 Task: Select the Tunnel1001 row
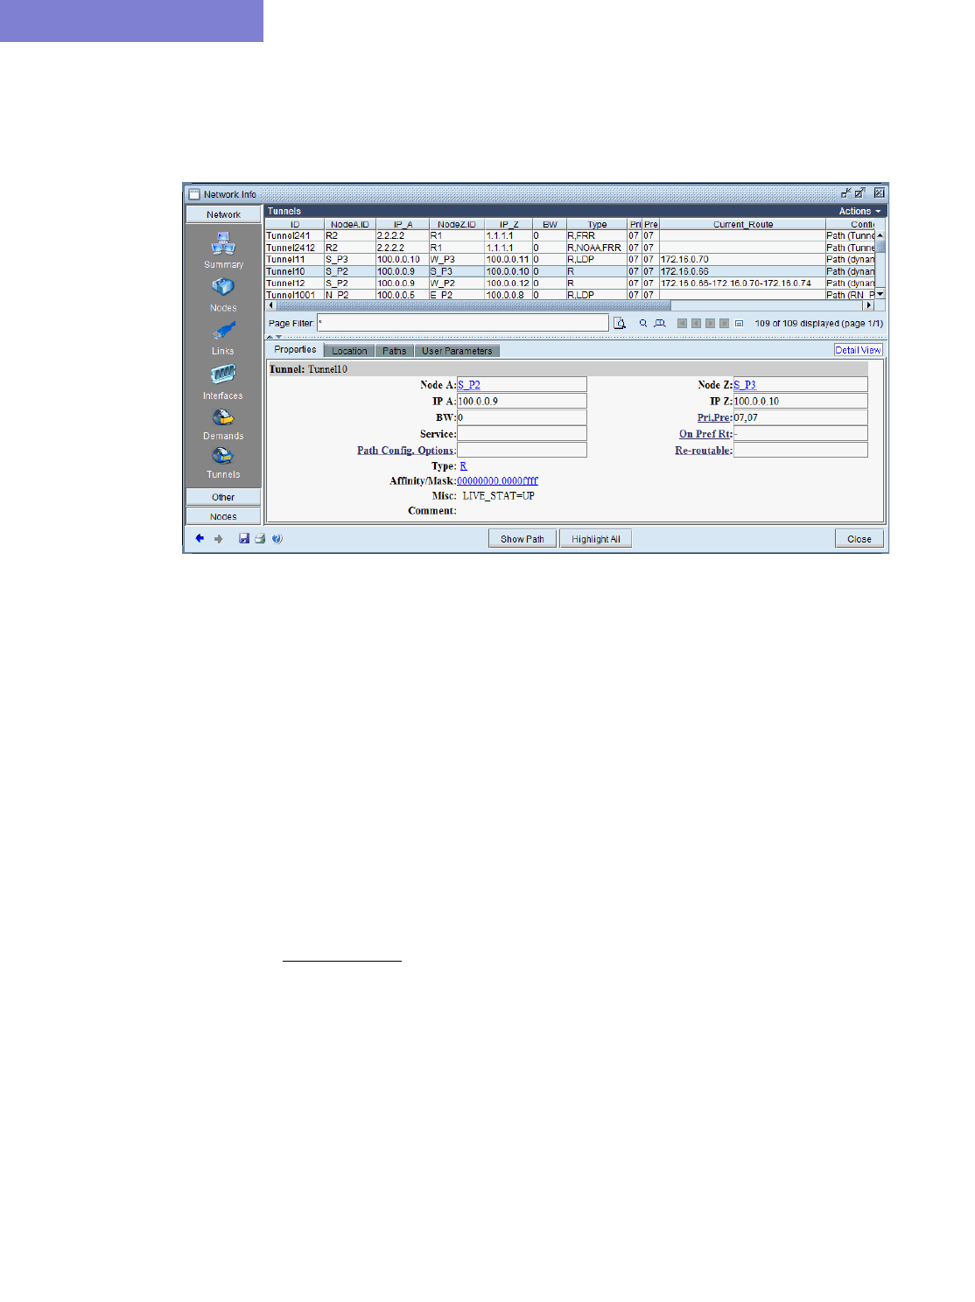tap(570, 295)
